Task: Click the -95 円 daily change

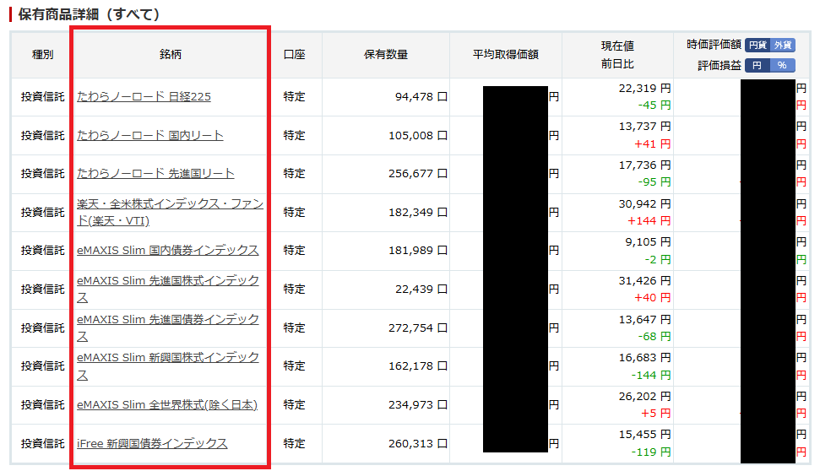Action: click(654, 182)
